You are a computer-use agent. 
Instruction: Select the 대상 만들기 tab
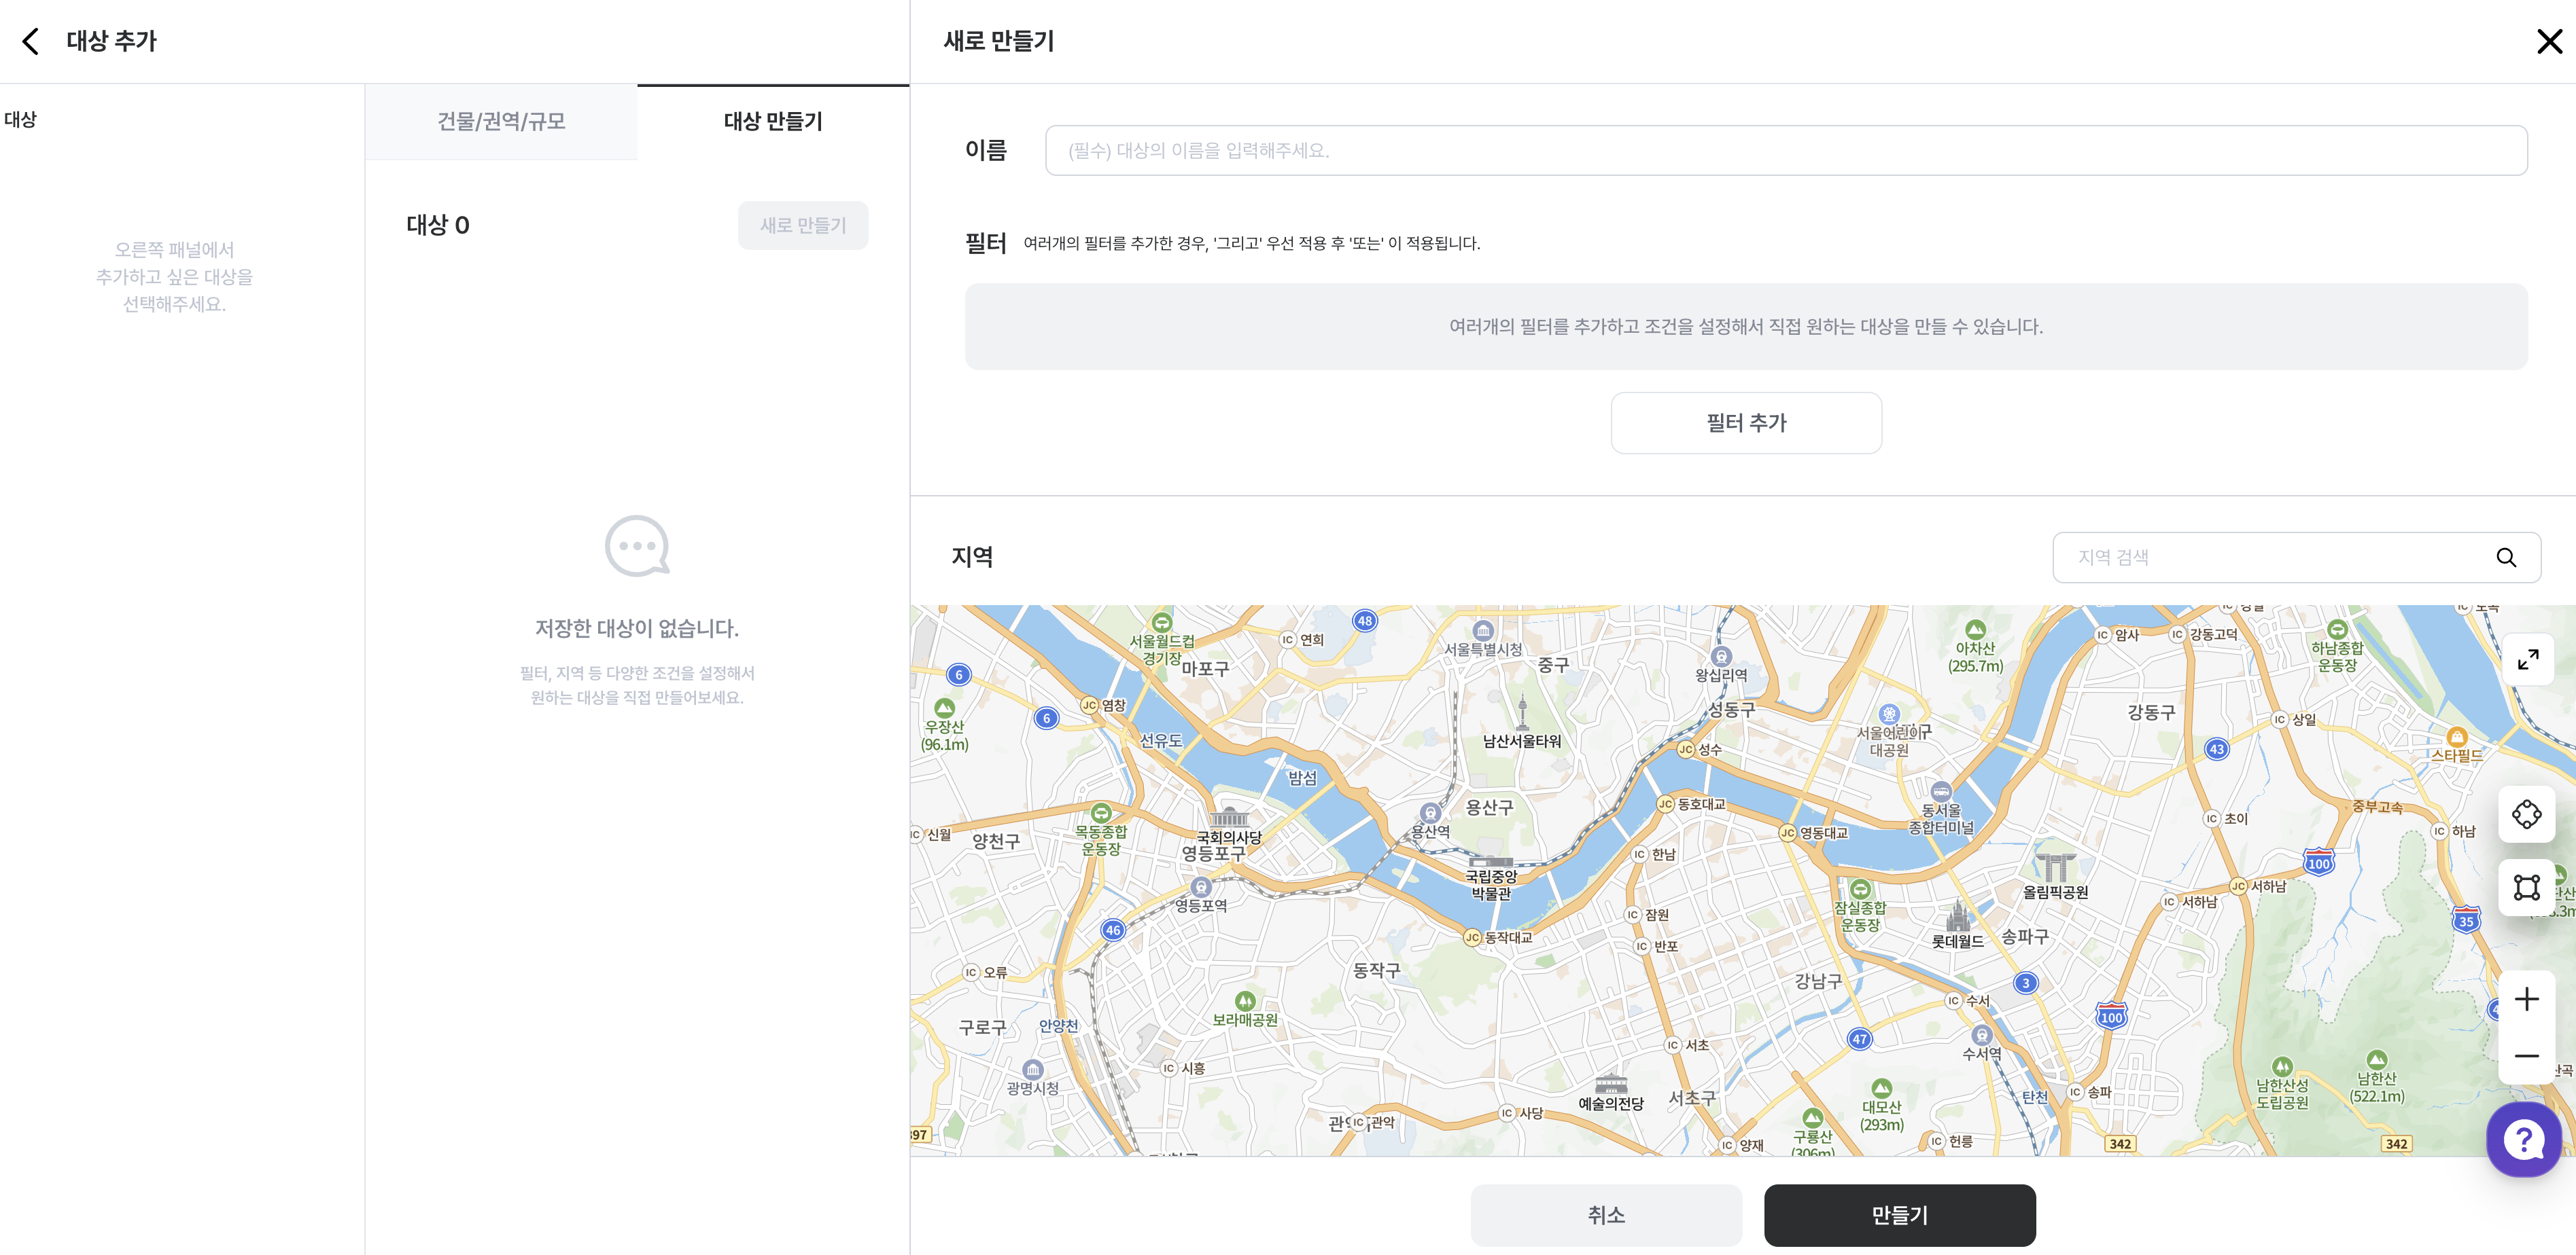(773, 122)
